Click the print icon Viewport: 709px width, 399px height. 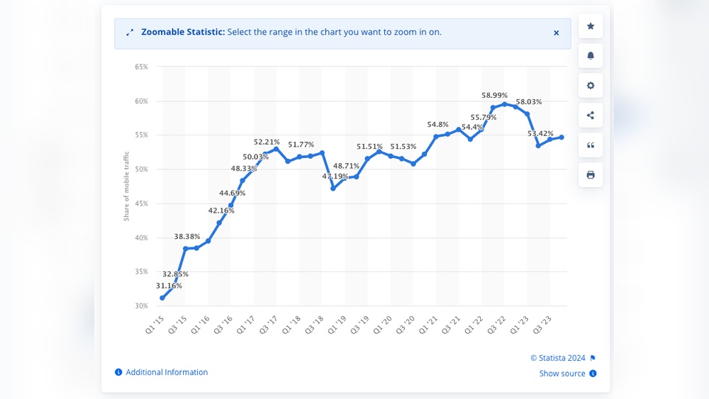(591, 175)
